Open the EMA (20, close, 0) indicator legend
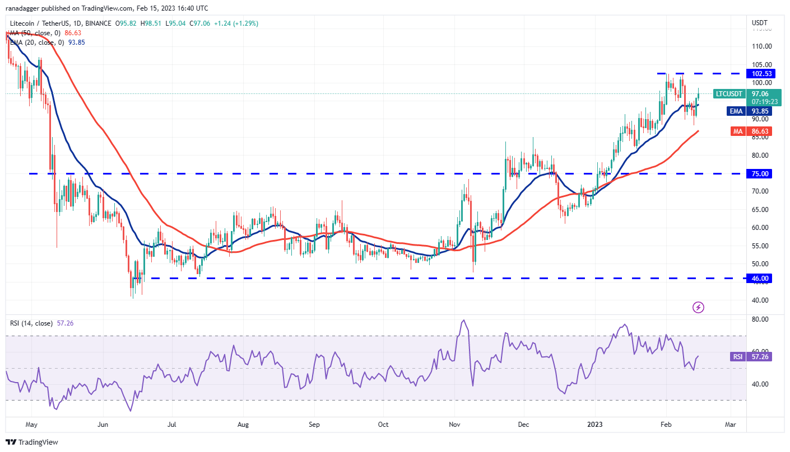Screen dimensions: 790x452 [36, 43]
